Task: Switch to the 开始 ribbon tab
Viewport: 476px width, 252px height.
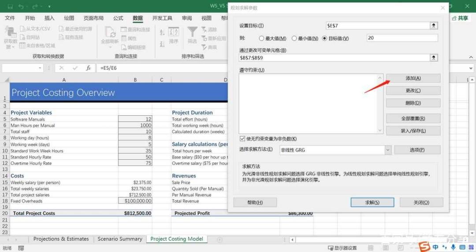Action: 30,18
